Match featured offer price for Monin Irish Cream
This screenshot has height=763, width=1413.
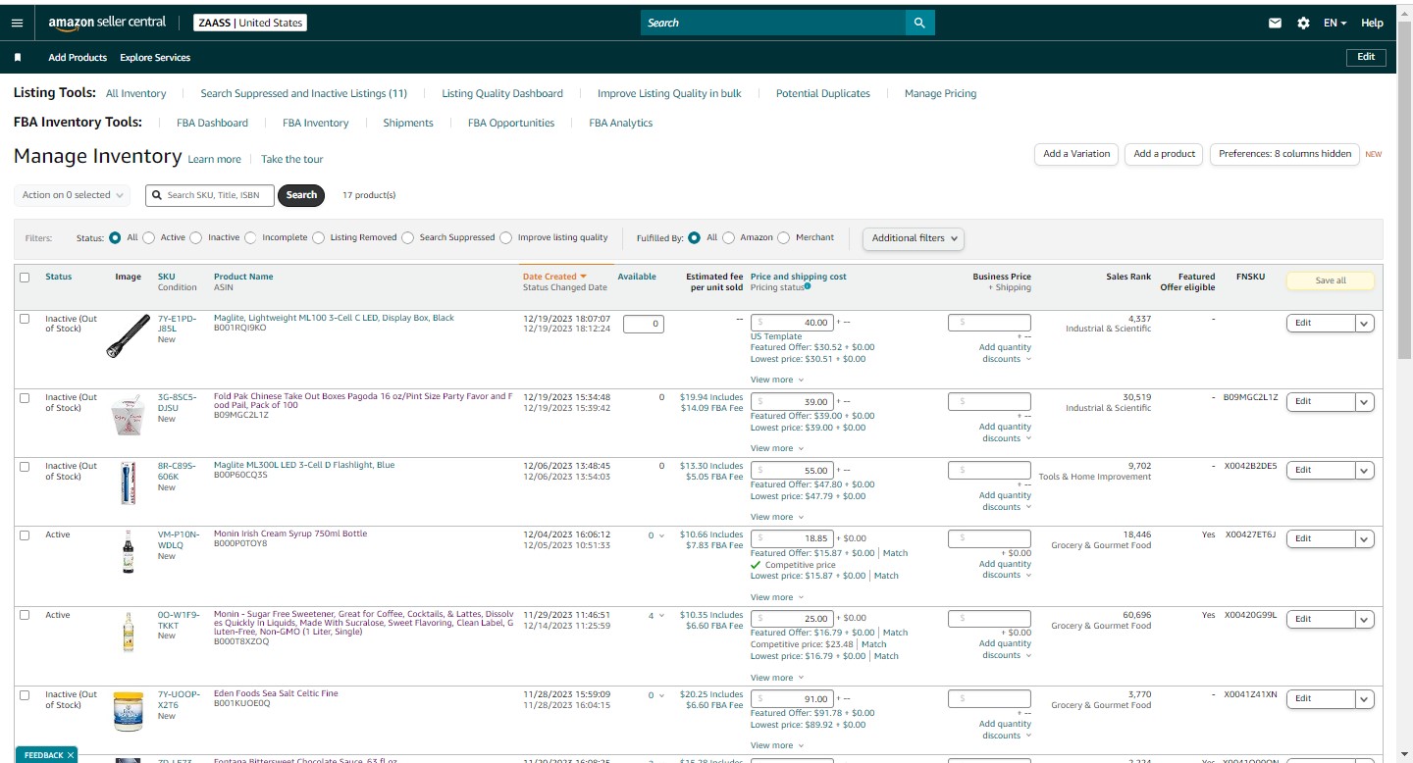point(896,553)
